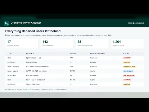Sort by the ARTIFACT column header

(x=30, y=54)
